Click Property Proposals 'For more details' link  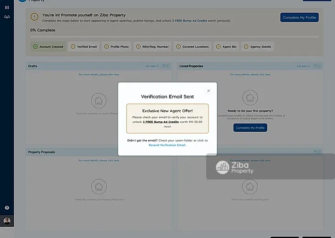pyautogui.click(x=99, y=161)
